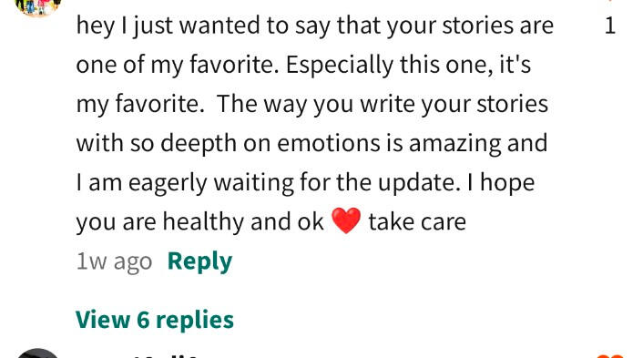Viewport: 643px width, 358px height.
Task: Click the line "one of my favorite. Especially"
Action: (x=235, y=65)
